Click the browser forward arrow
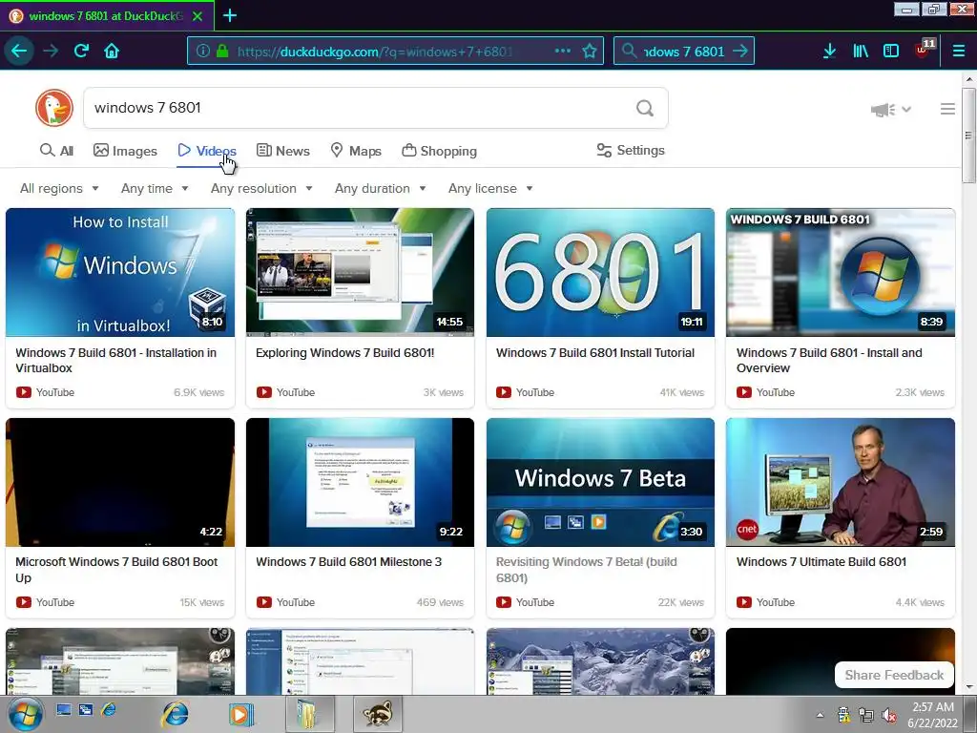Image resolution: width=977 pixels, height=733 pixels. tap(51, 51)
